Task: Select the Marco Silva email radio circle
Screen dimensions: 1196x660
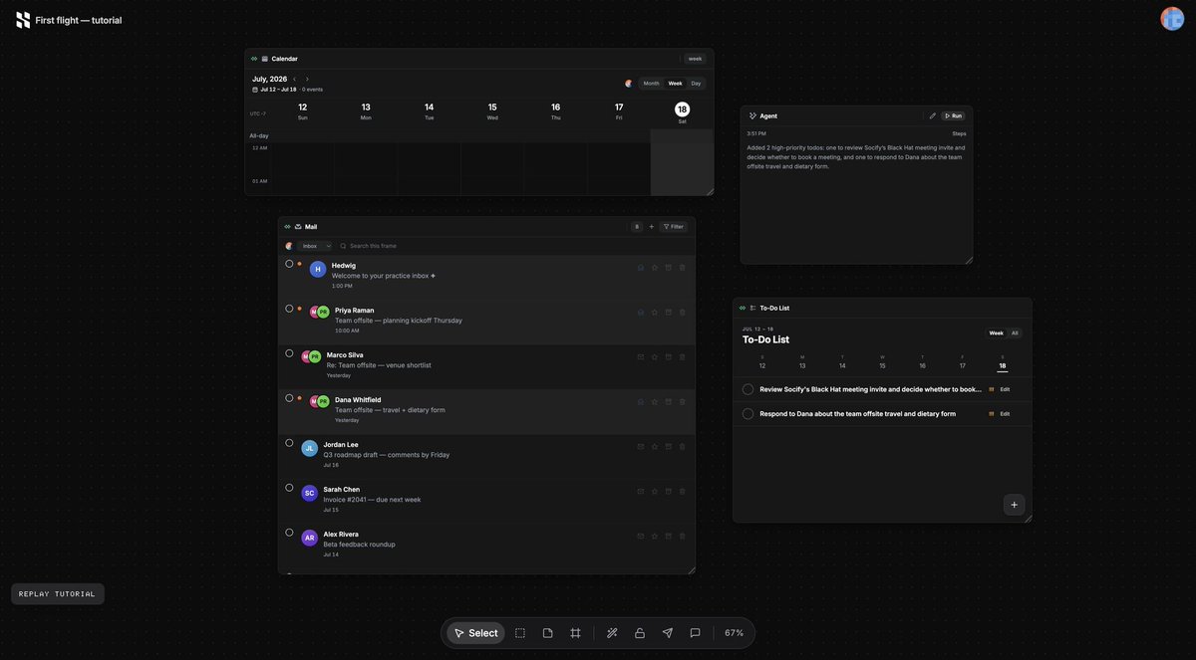Action: pyautogui.click(x=289, y=353)
